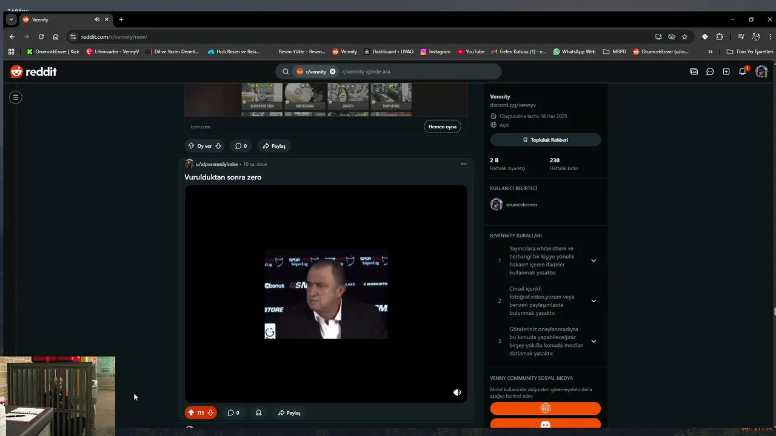Open the Dil ve Yazım Denetl... bookmark
The image size is (776, 436).
(x=172, y=51)
